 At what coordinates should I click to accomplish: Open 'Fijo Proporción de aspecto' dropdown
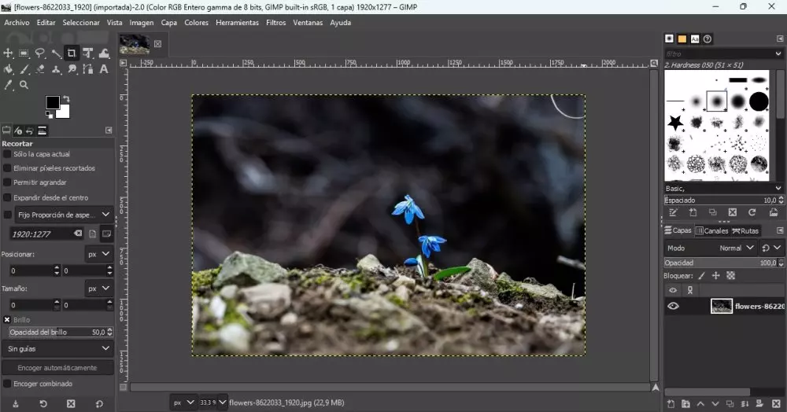click(x=64, y=215)
